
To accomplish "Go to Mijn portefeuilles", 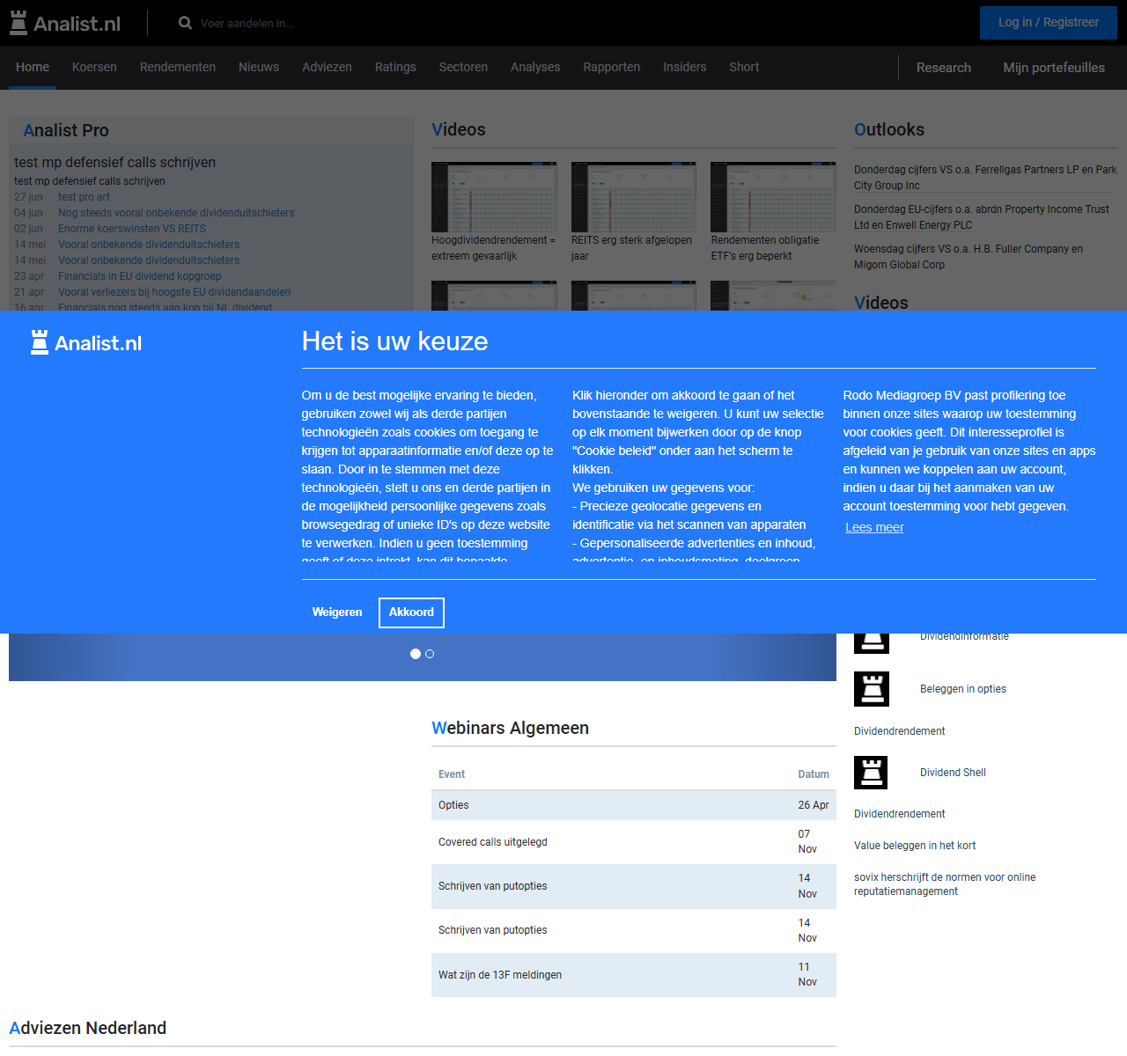I will [1053, 68].
